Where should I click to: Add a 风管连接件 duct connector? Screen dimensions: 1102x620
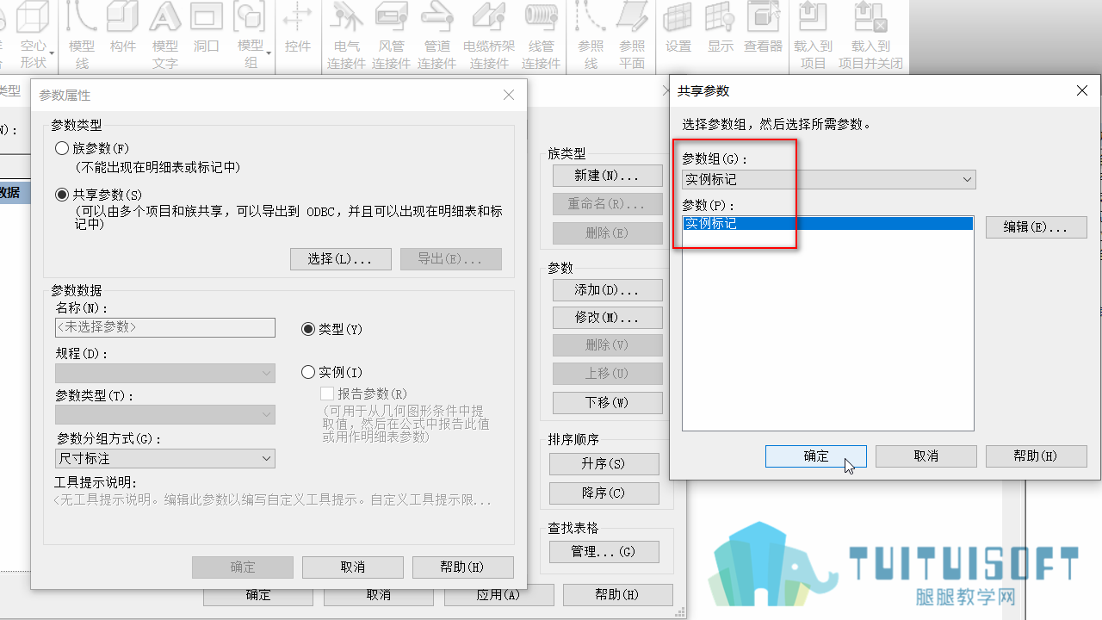tap(392, 36)
